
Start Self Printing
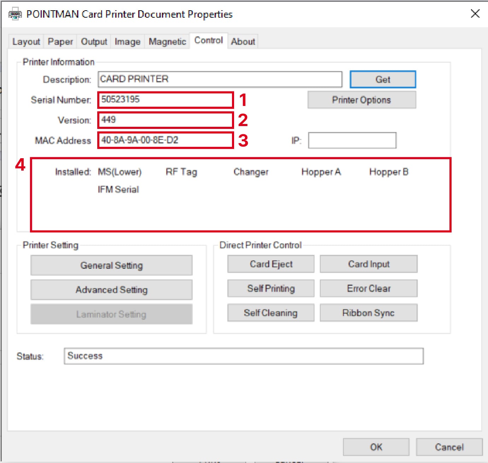tap(271, 289)
